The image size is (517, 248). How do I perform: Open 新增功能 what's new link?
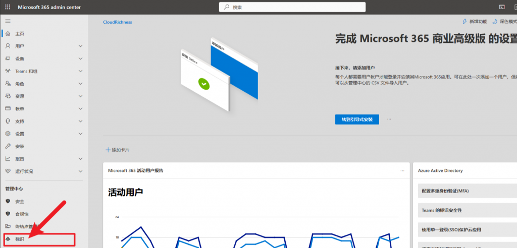coord(475,22)
